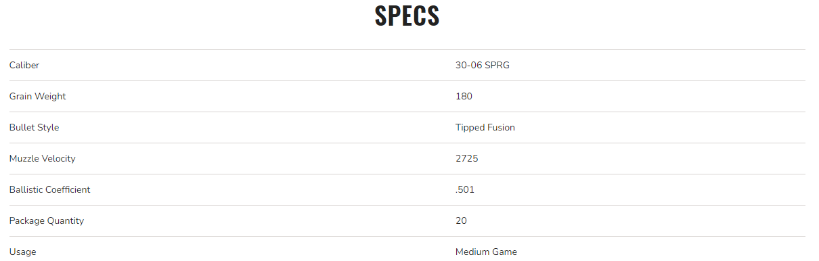This screenshot has height=261, width=819.
Task: Click the Medium Game usage value
Action: point(486,252)
